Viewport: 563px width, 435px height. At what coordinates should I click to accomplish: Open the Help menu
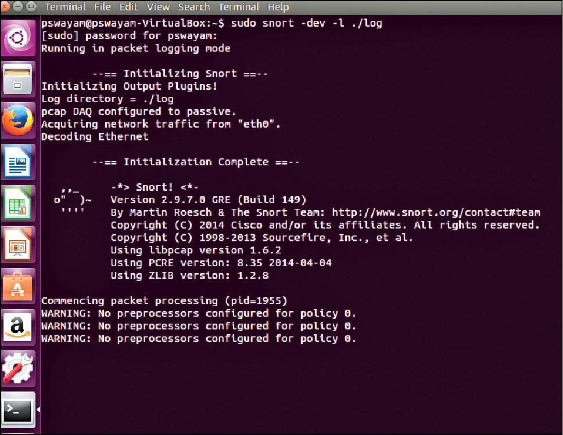click(x=278, y=7)
